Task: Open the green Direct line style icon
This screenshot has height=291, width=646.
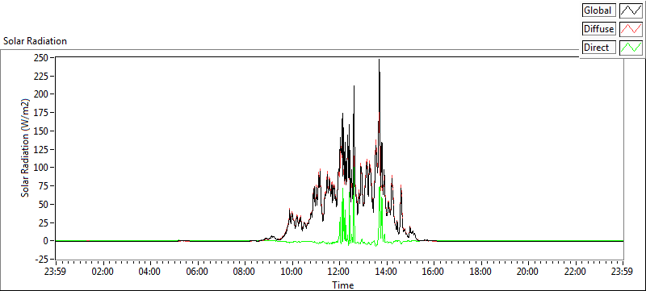Action: click(x=631, y=48)
